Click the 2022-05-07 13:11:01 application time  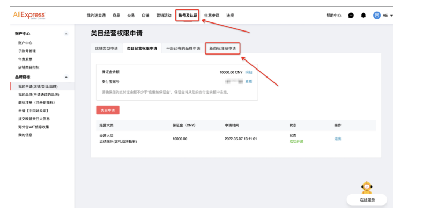point(241,139)
